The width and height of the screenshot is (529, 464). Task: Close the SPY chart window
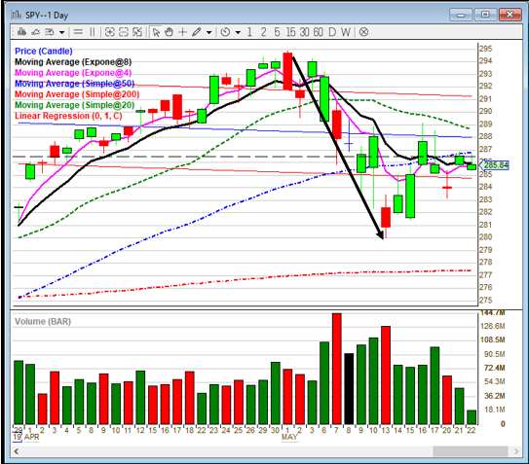(x=510, y=15)
